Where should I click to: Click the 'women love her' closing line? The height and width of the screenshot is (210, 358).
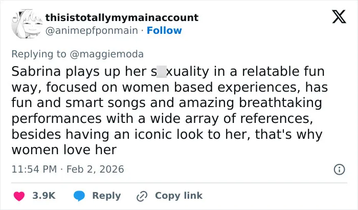[x=64, y=150]
